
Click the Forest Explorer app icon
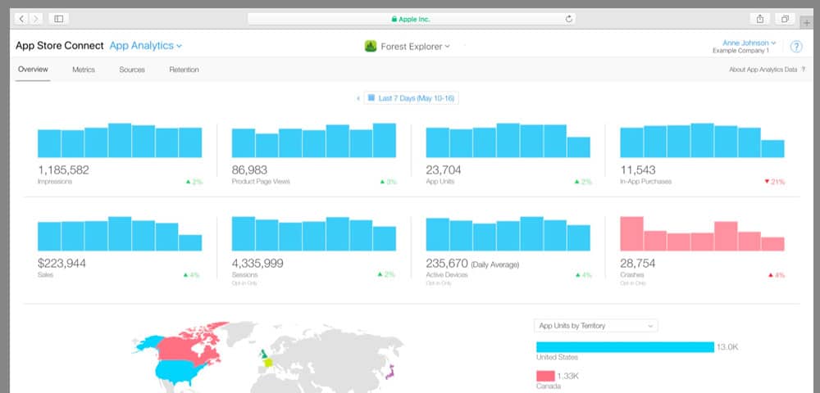click(371, 47)
